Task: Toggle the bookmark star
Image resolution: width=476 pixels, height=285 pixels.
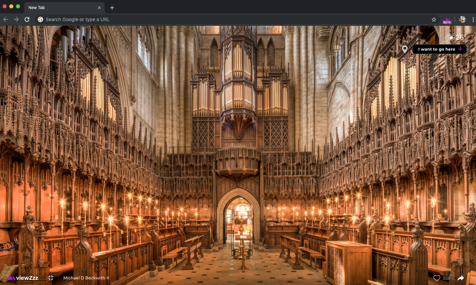Action: 434,19
